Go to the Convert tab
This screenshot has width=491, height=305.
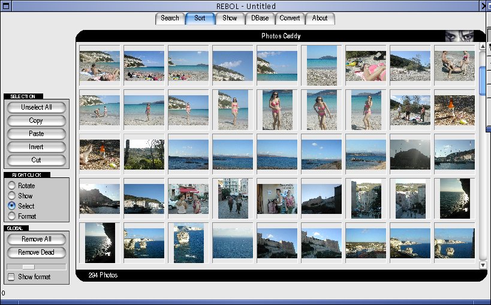coord(290,18)
